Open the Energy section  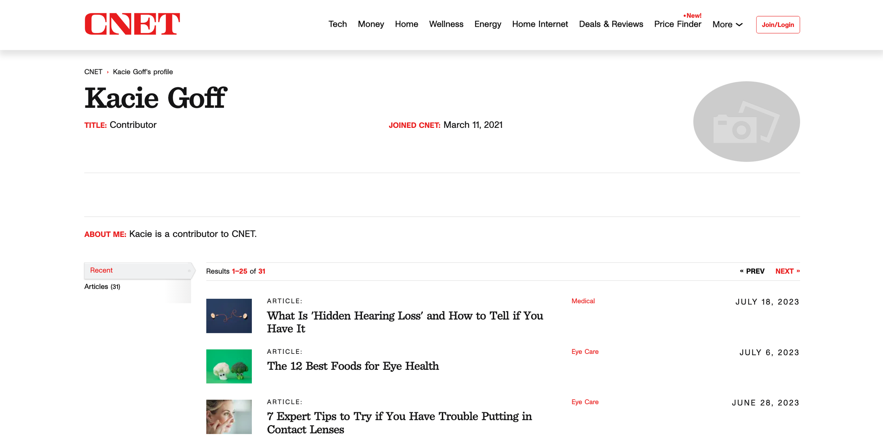pos(487,24)
